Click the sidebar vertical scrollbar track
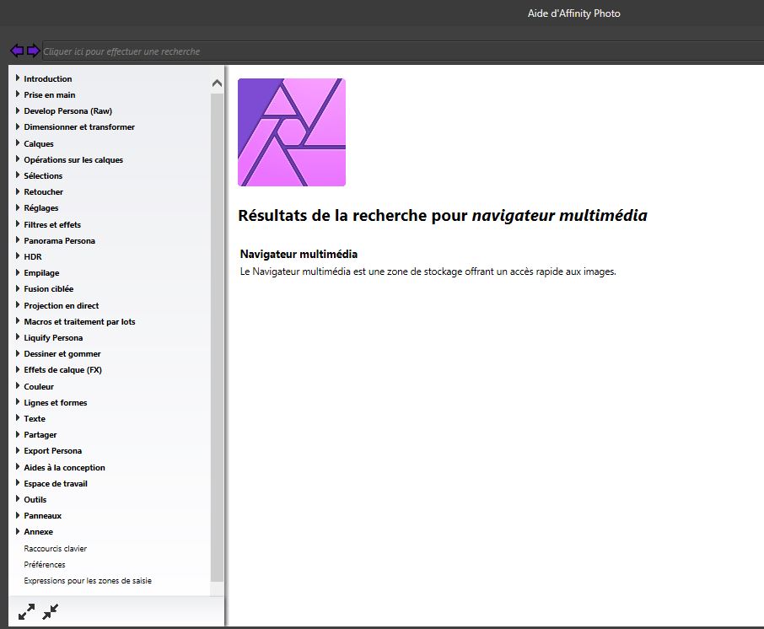 click(x=217, y=336)
